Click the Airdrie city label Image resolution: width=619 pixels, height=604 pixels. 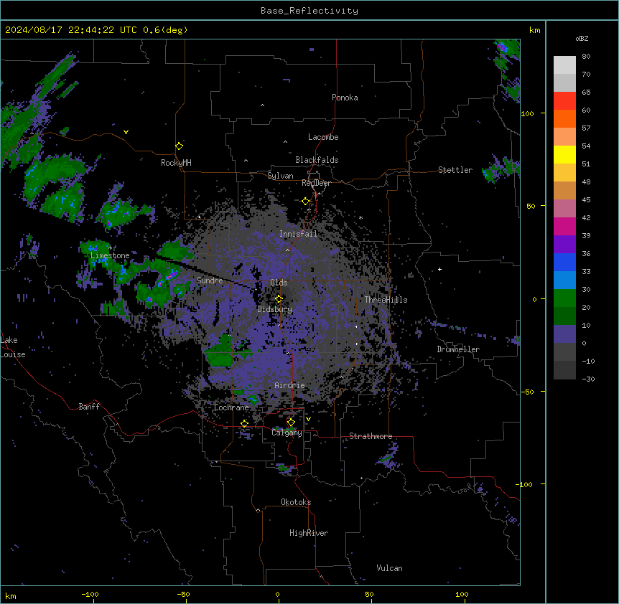(x=290, y=385)
